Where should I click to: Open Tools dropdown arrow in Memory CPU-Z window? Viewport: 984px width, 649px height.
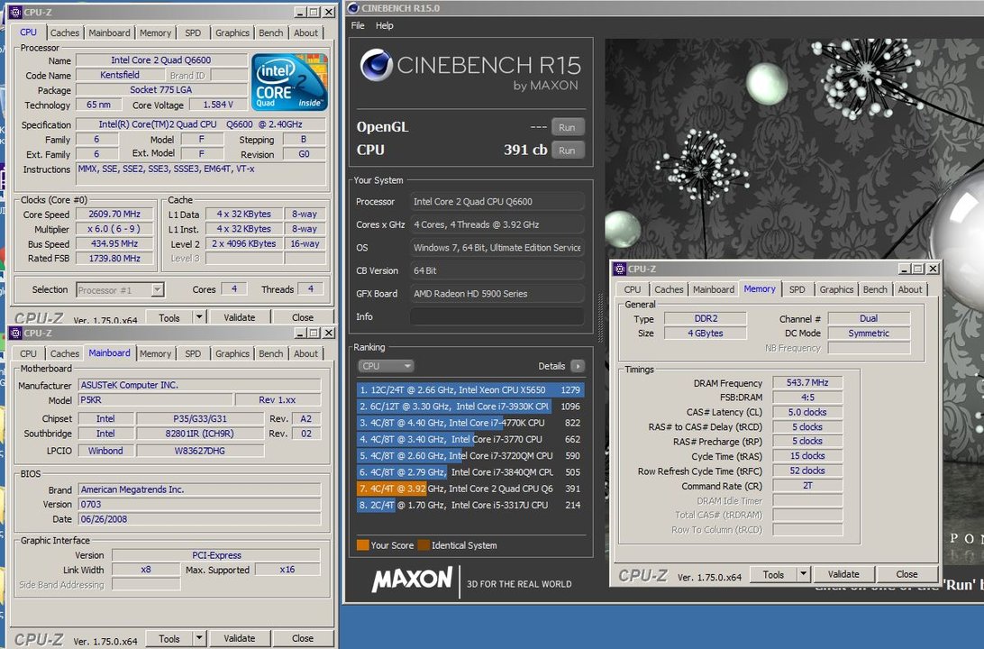[x=803, y=573]
